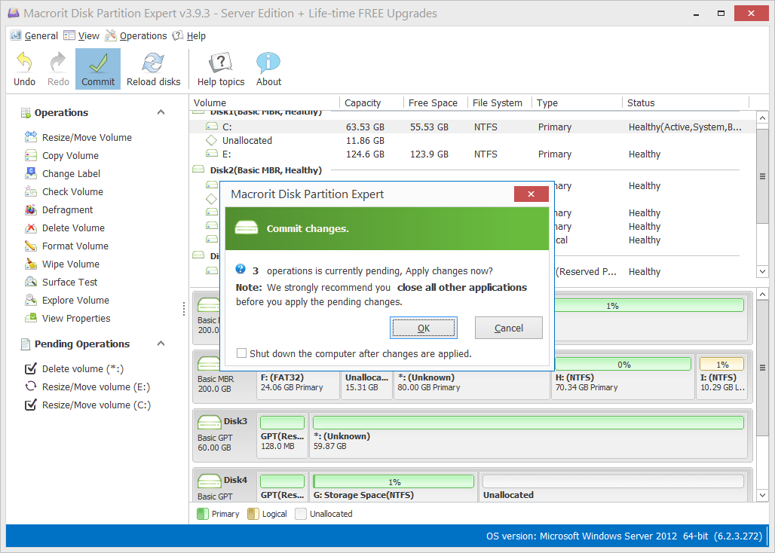Open the Help menu

[x=189, y=35]
